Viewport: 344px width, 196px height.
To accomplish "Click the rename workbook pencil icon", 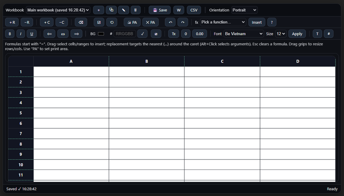I will [124, 10].
